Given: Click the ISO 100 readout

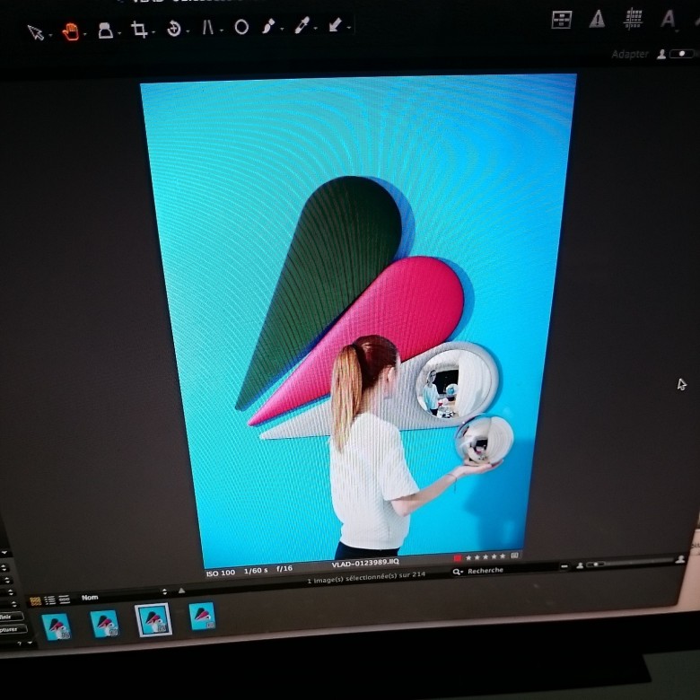Looking at the screenshot, I should tap(221, 573).
